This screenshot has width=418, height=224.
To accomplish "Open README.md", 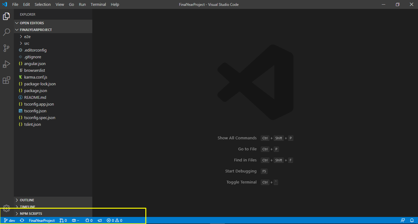I will point(53,97).
